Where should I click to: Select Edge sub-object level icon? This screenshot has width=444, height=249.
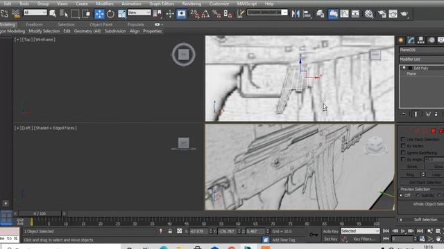coord(416,131)
